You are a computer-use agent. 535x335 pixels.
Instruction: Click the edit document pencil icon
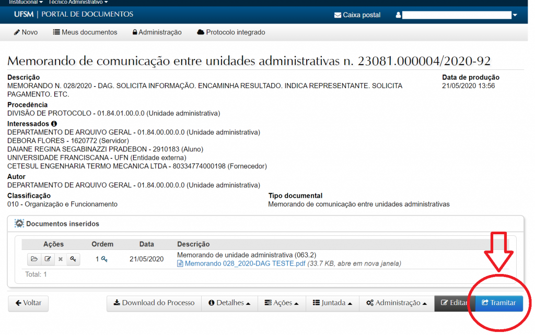point(48,259)
